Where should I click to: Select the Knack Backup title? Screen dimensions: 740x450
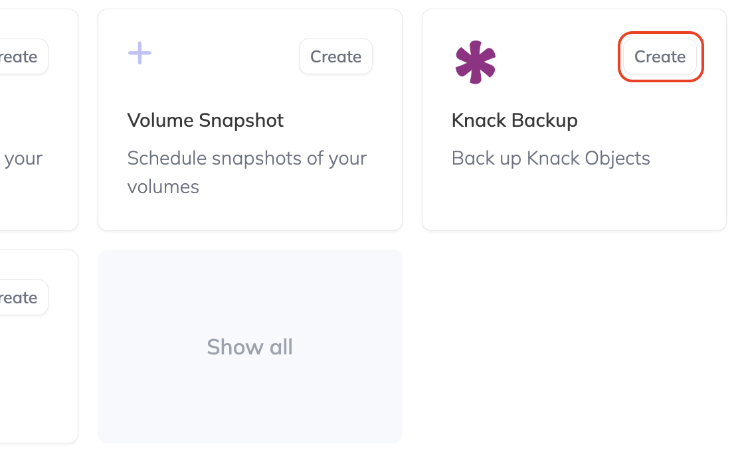[514, 120]
